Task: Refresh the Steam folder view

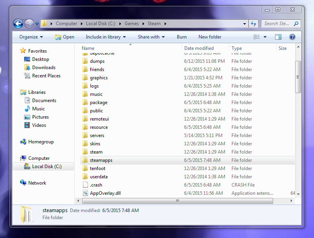Action: pyautogui.click(x=253, y=24)
